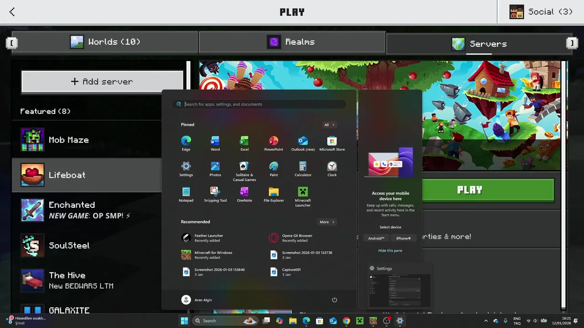This screenshot has width=584, height=328.
Task: Click the ENG TRQ language indicator
Action: [517, 321]
